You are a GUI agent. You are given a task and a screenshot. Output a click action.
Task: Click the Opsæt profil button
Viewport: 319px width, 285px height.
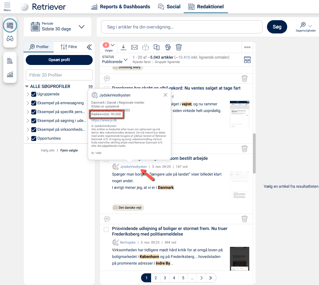point(59,60)
